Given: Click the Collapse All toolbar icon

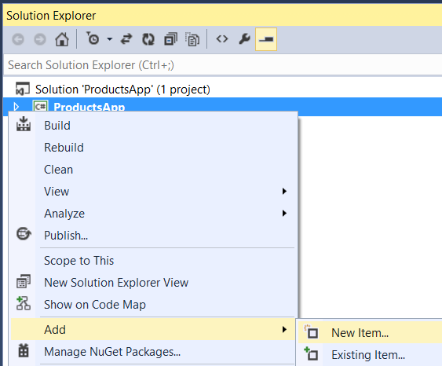Looking at the screenshot, I should point(170,39).
